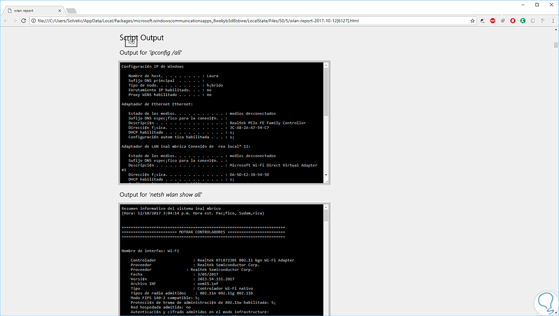The image size is (559, 316).
Task: Click the 'MOTRAR CONTROLADORES' section header
Action: coord(203,231)
